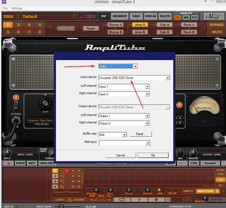Click the A marker button near position
This screenshot has height=208, width=226.
point(168,200)
